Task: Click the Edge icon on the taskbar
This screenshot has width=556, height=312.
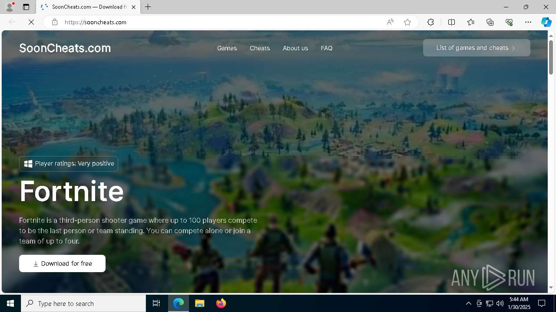Action: click(x=179, y=303)
